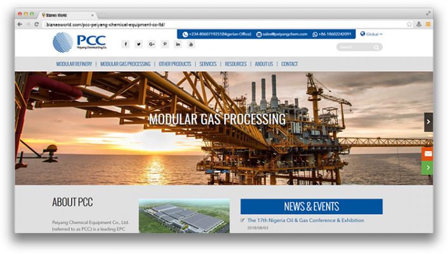Viewport: 448px width, 254px height.
Task: Open the LinkedIn social icon
Action: [178, 44]
